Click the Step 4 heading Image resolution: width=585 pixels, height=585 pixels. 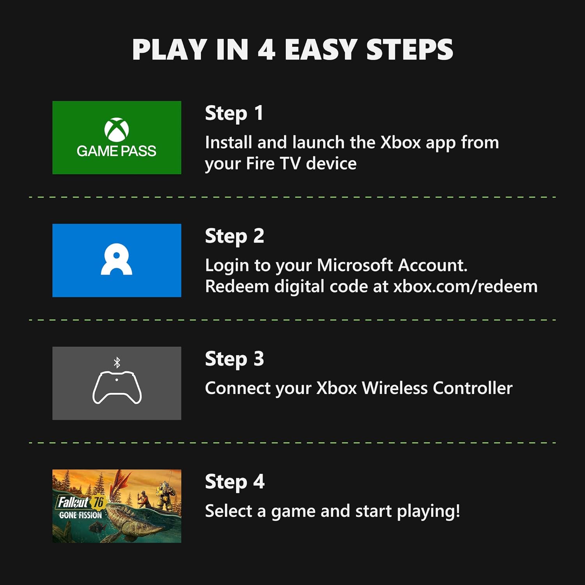point(235,482)
